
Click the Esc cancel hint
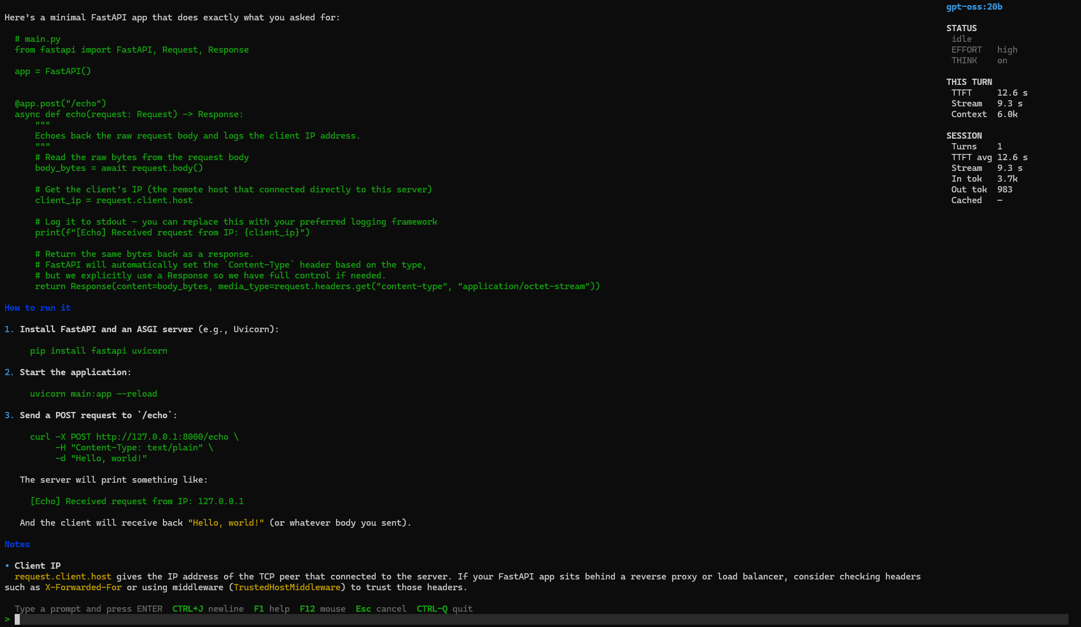[x=381, y=609]
